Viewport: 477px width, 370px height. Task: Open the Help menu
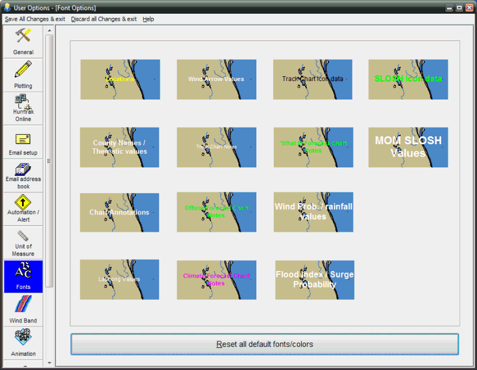pyautogui.click(x=148, y=19)
